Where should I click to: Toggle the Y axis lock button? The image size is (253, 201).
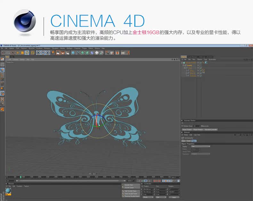tap(43, 53)
